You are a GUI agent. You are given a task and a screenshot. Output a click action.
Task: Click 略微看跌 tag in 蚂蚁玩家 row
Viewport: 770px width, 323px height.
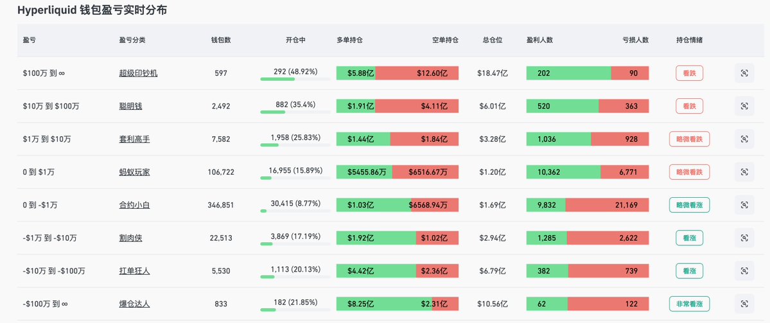[x=690, y=172]
